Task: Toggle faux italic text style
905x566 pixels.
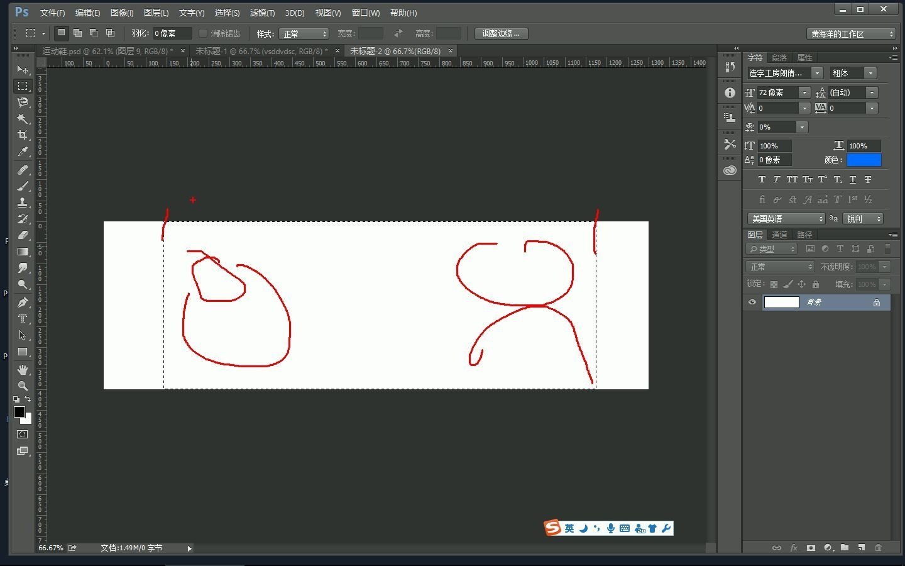Action: (777, 179)
